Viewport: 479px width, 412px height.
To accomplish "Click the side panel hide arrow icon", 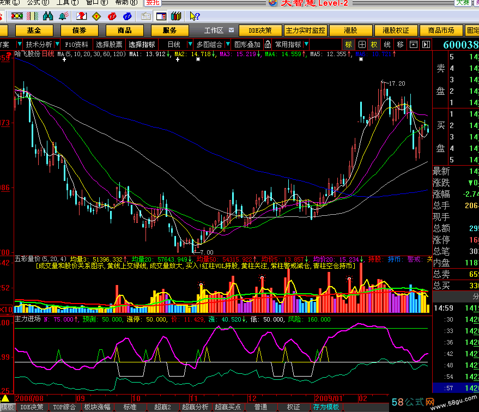I will pos(426,45).
